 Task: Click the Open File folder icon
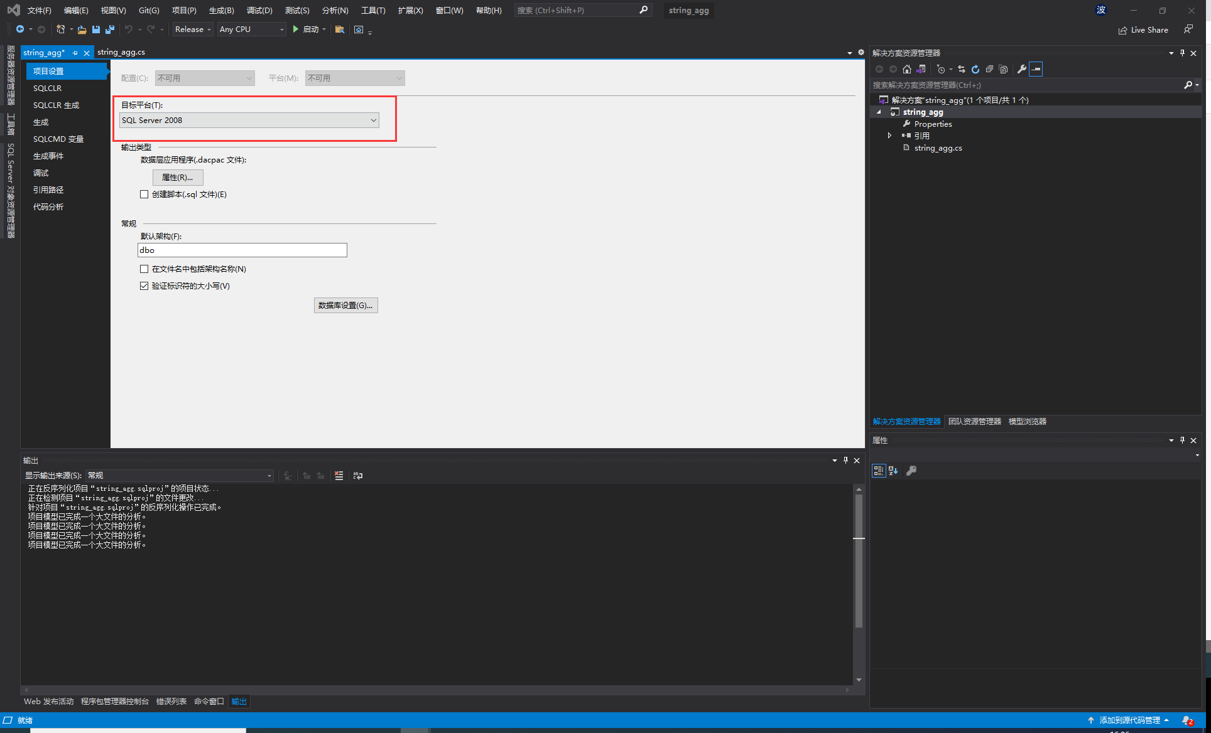[82, 29]
